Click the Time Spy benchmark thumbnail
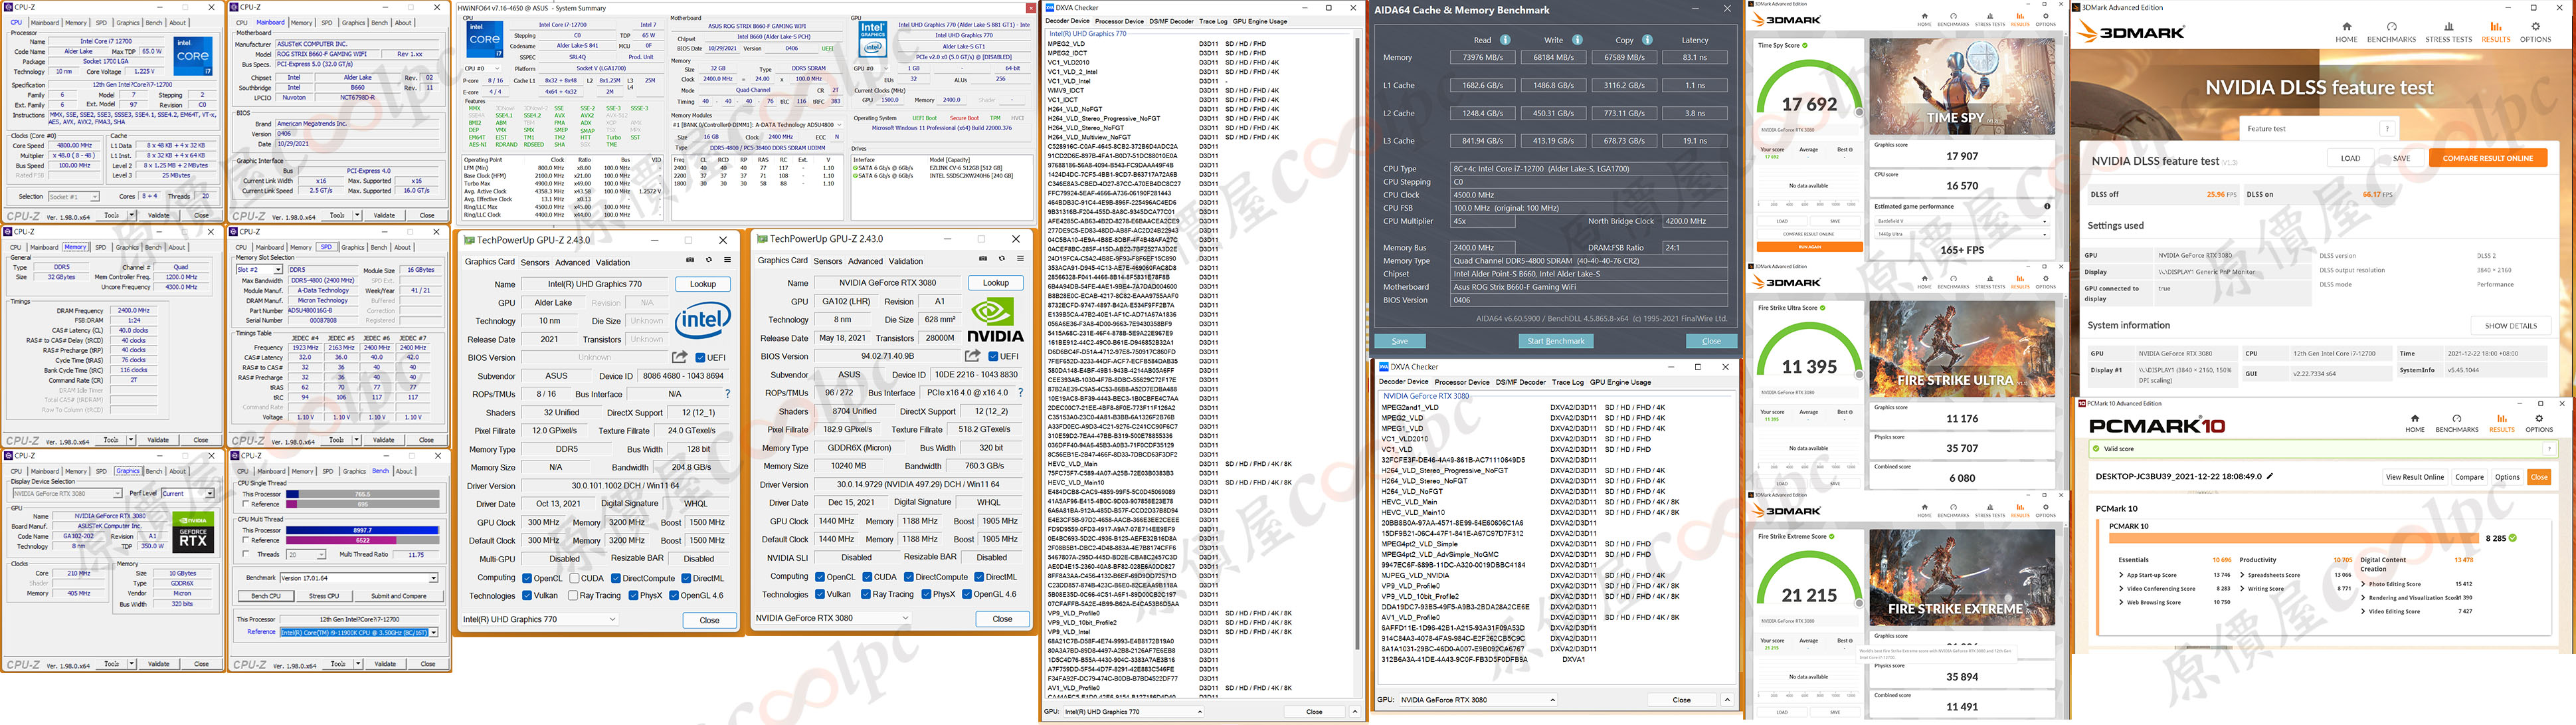The height and width of the screenshot is (725, 2576). click(x=1962, y=86)
